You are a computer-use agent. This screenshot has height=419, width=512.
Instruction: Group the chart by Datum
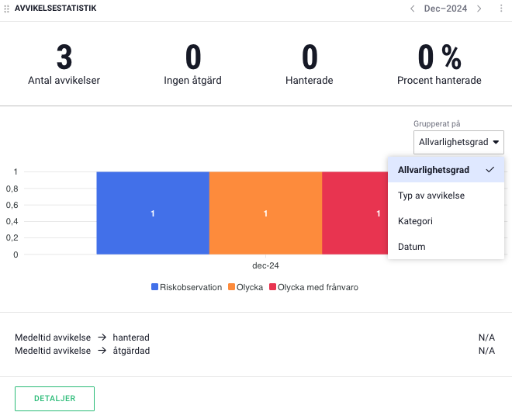pyautogui.click(x=412, y=247)
